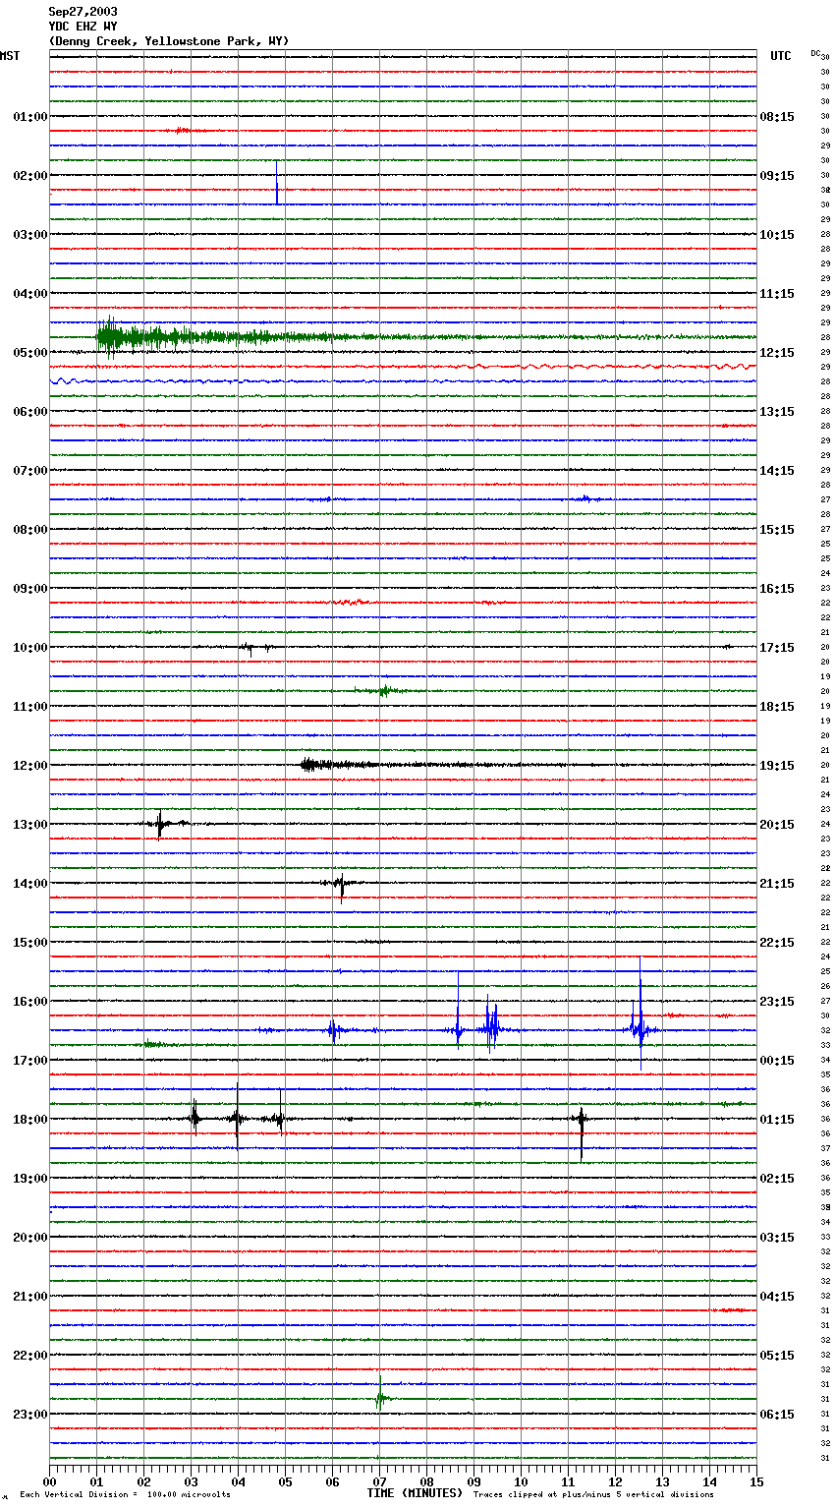
Task: Click the 08:00 MST time label
Action: (30, 530)
